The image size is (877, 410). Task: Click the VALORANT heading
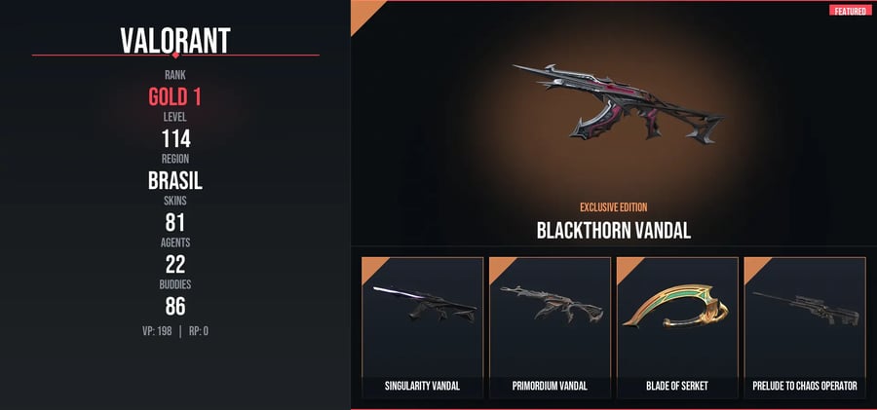(175, 40)
